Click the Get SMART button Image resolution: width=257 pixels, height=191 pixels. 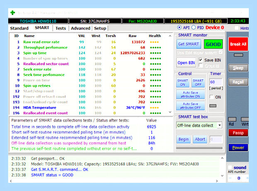[189, 44]
